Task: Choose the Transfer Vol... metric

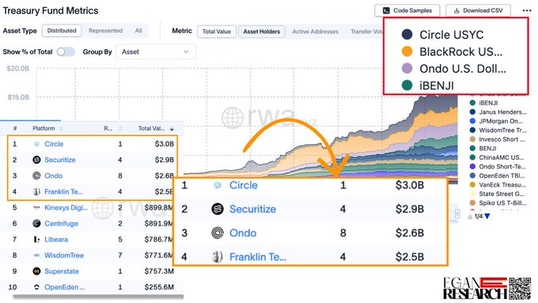Action: click(x=366, y=32)
